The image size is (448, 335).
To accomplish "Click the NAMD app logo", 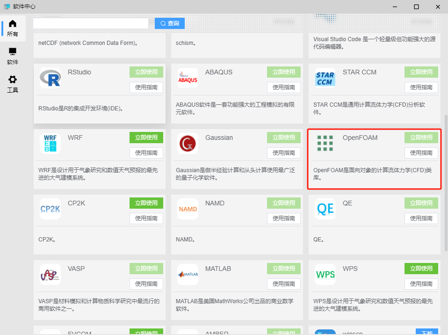I will pyautogui.click(x=188, y=209).
